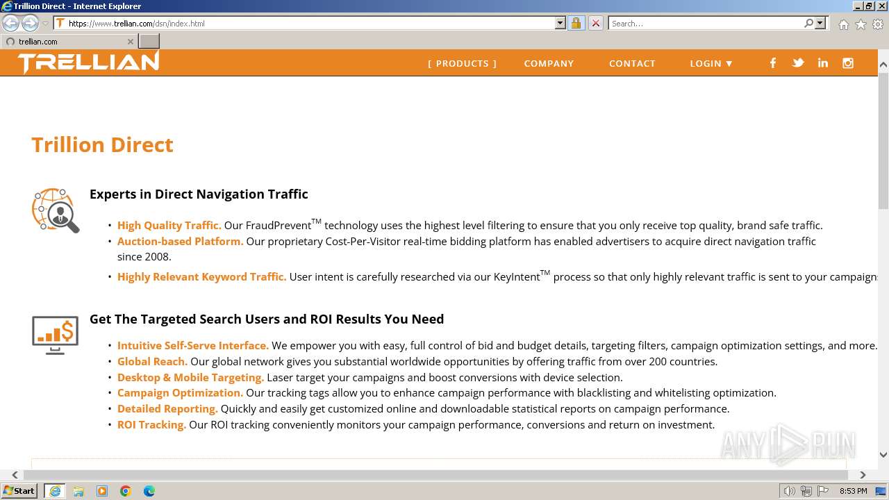Click the horizontal scrollbar left arrow
The height and width of the screenshot is (500, 889).
tap(15, 475)
